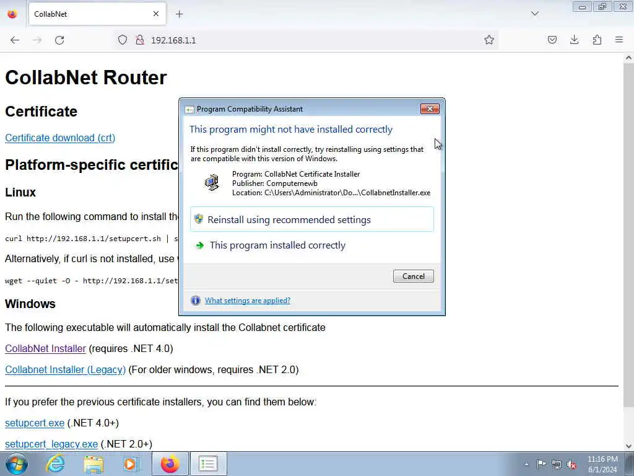This screenshot has height=476, width=634.
Task: Close the Program Compatibility Assistant dialog
Action: click(430, 108)
